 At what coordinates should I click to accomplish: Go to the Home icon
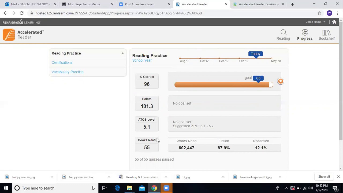point(334,22)
